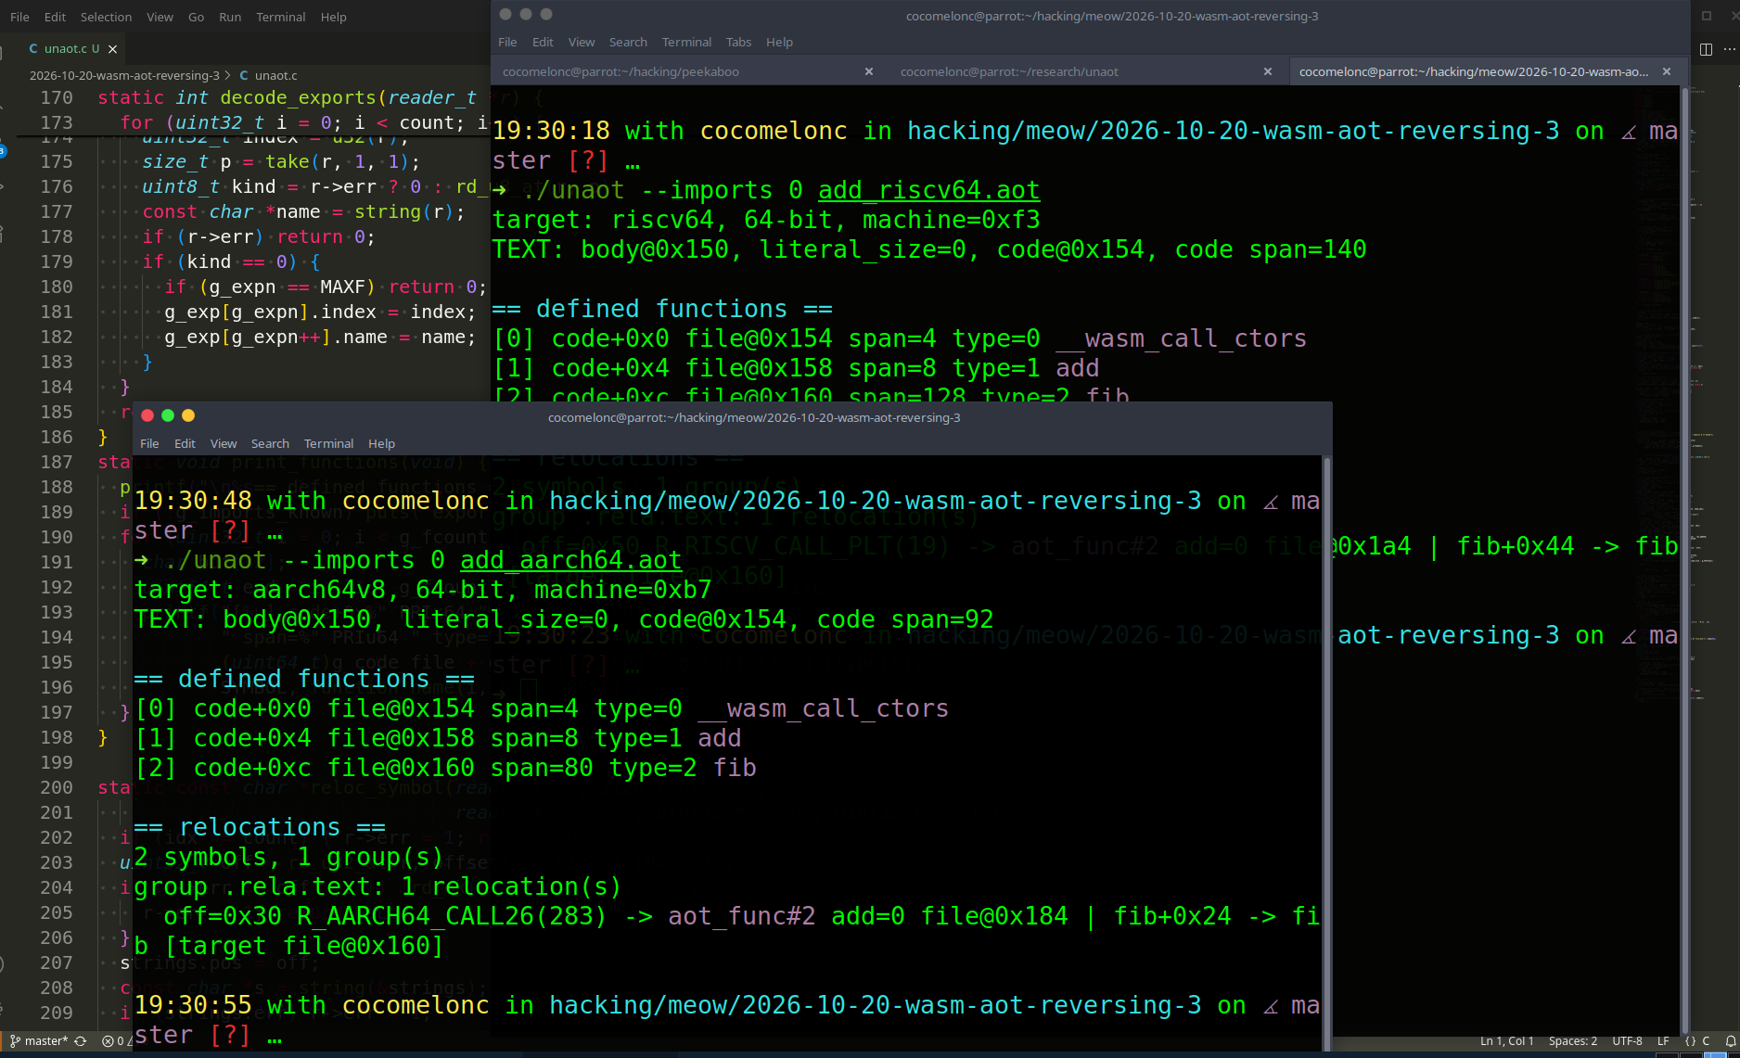Click the C file icon in the breadcrumb
The width and height of the screenshot is (1740, 1058).
tap(244, 75)
